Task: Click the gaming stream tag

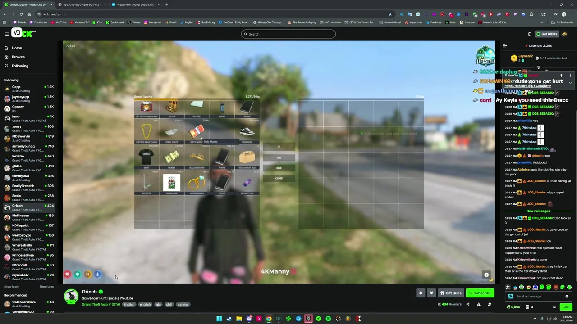Action: click(183, 305)
